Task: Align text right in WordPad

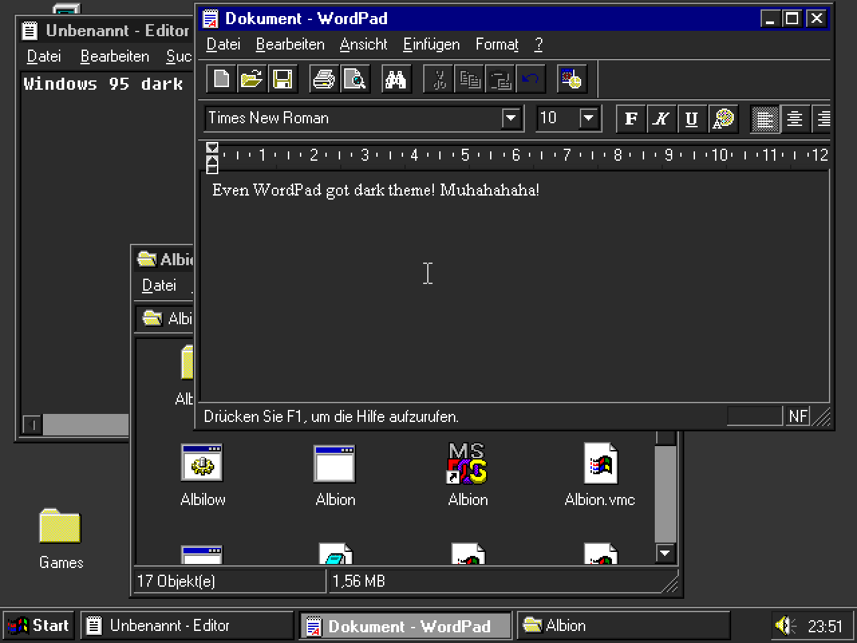Action: (x=822, y=119)
